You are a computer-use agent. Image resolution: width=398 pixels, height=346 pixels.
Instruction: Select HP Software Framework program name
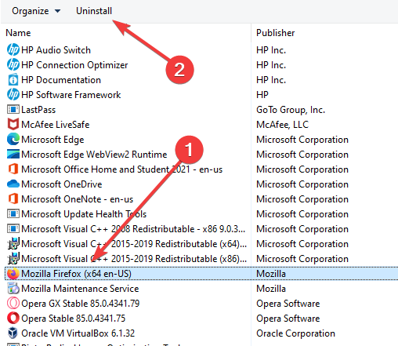click(71, 95)
